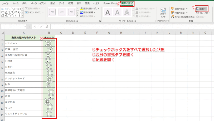Open the 配置 align dropdown
Viewport: 214px width, 121px height.
click(x=201, y=9)
